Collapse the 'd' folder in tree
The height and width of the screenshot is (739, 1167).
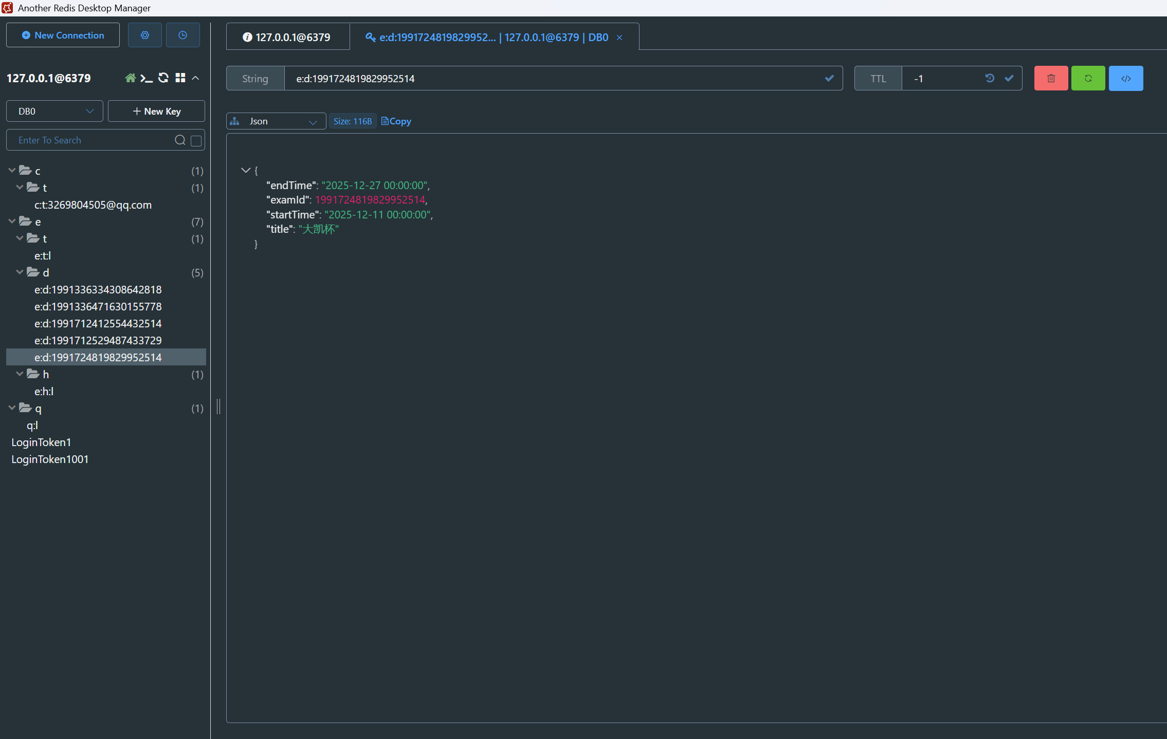pyautogui.click(x=20, y=272)
